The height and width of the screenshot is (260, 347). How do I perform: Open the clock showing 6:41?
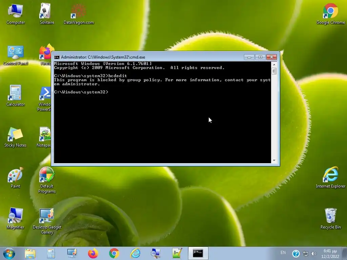pos(330,254)
